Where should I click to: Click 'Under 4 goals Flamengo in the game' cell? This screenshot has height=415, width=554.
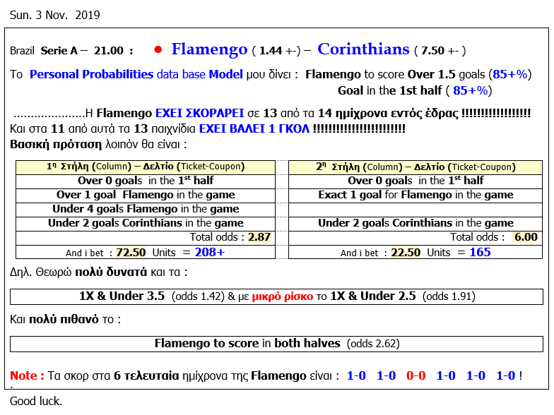point(146,209)
